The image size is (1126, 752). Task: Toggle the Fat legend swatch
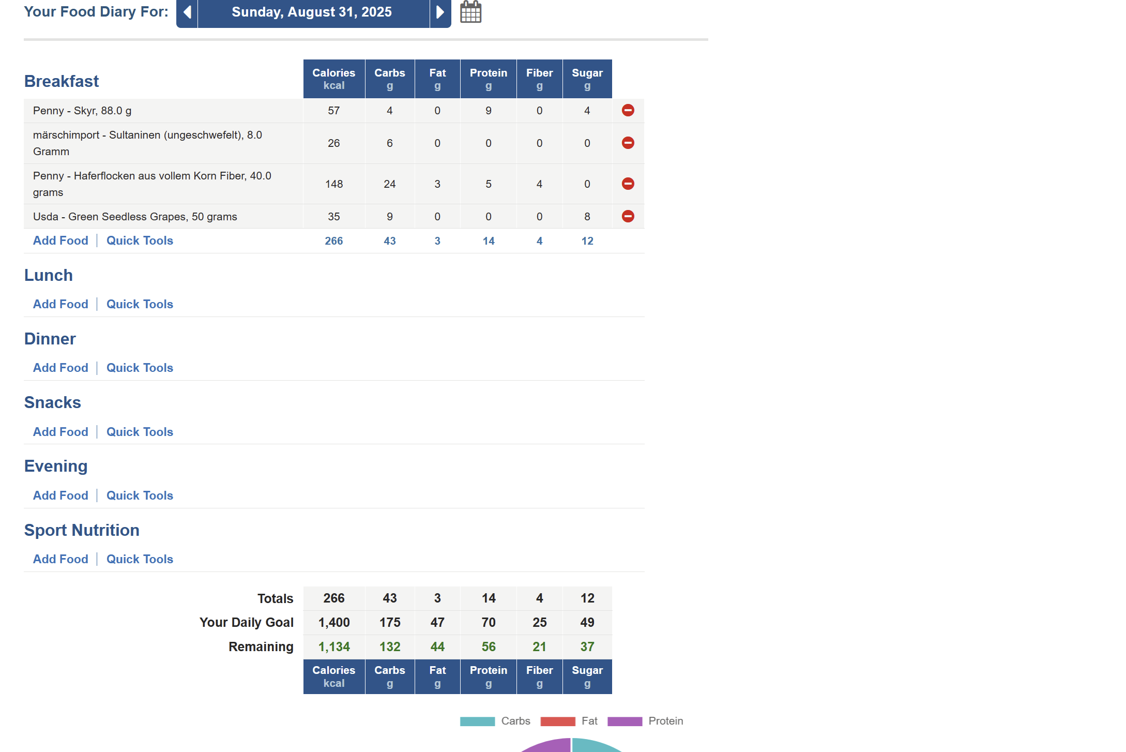pos(557,721)
